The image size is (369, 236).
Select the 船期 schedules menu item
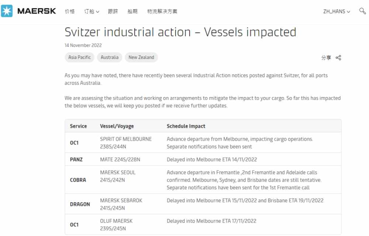132,11
